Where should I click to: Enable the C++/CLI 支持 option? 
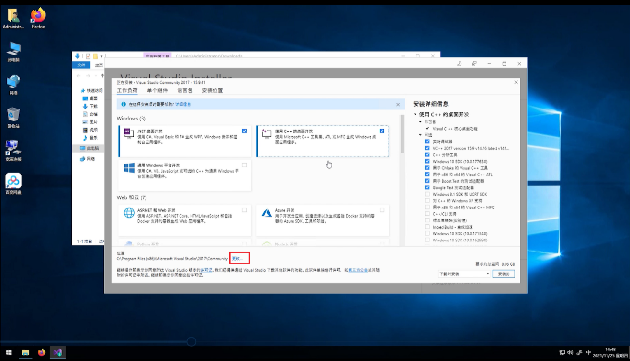click(x=427, y=214)
